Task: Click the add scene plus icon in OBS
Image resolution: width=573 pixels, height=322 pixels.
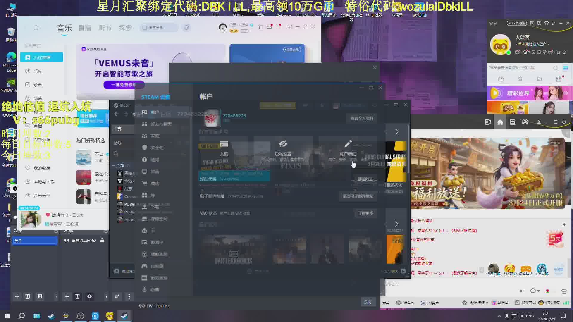Action: (17, 296)
